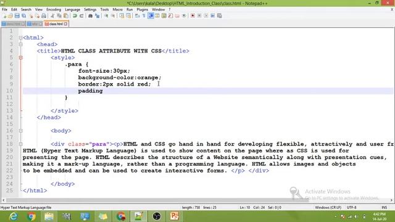Collapse the head tag fold marker
The height and width of the screenshot is (222, 395).
pos(20,44)
